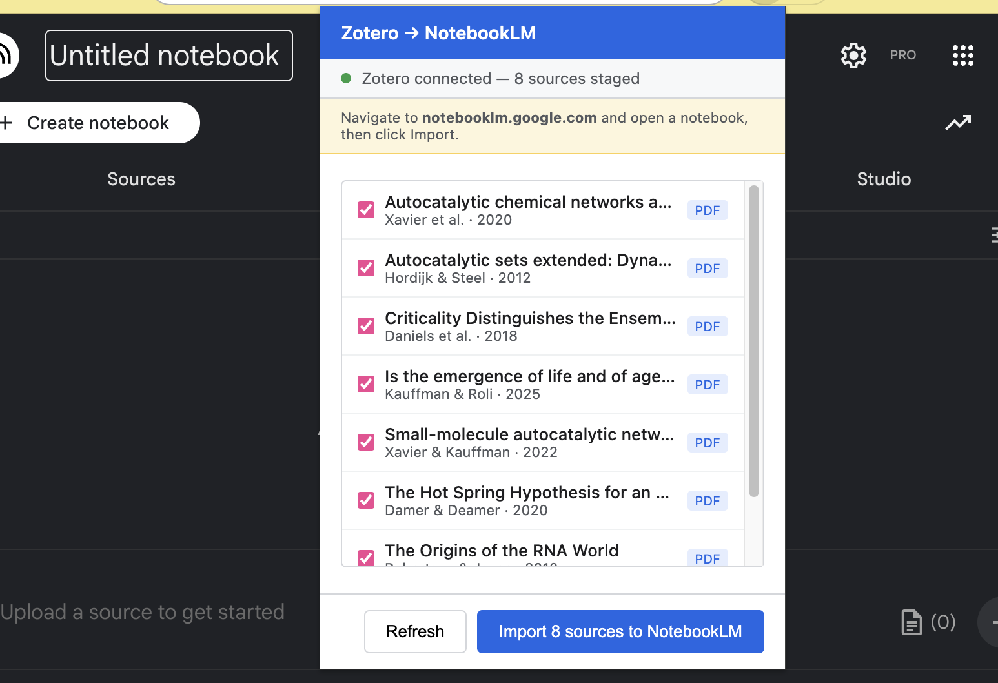Viewport: 998px width, 683px height.
Task: Uncheck the Kauffman & Roli 2025 source
Action: (366, 384)
